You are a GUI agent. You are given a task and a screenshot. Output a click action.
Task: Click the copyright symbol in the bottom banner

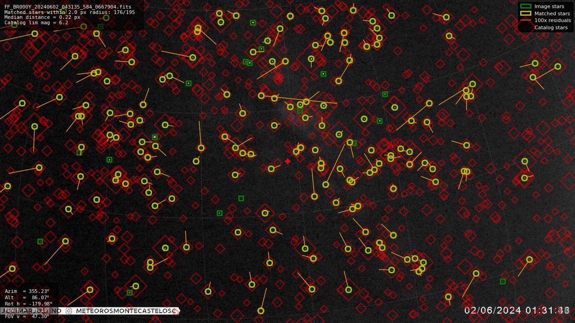coord(69,311)
